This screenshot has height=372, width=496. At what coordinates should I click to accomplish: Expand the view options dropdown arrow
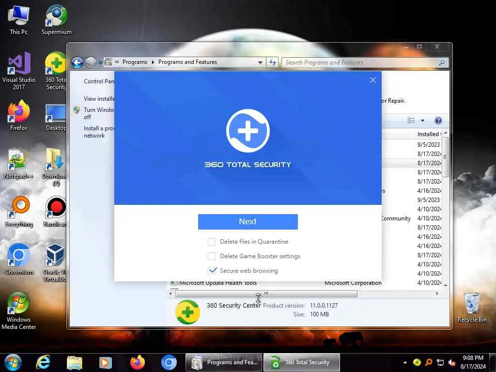pos(422,121)
